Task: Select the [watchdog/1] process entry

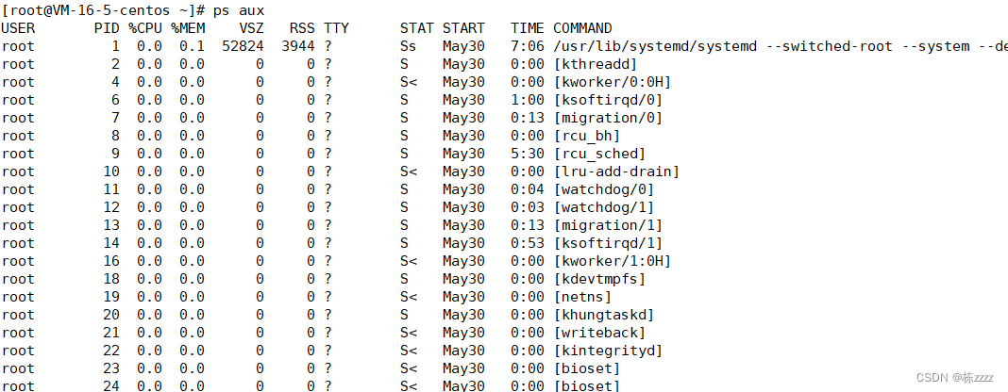Action: click(608, 208)
